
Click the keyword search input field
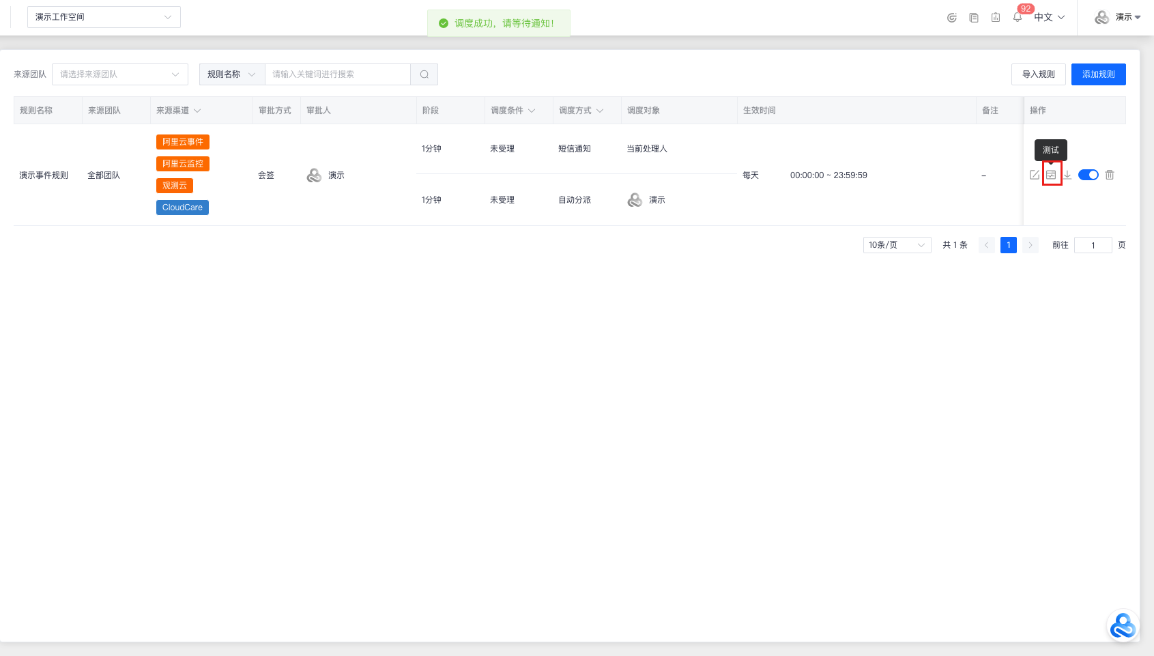pyautogui.click(x=338, y=74)
